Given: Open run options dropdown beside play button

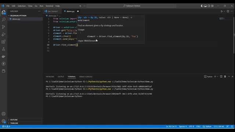Looking at the screenshot, I should [224, 11].
